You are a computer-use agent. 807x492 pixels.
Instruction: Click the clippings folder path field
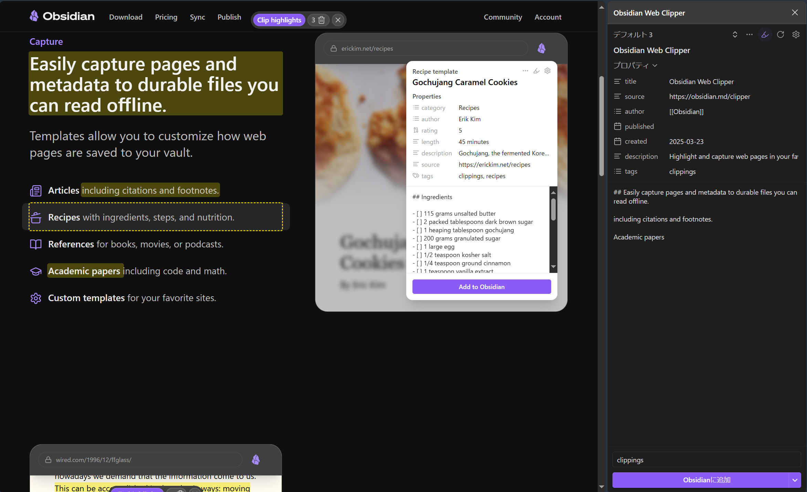(706, 460)
